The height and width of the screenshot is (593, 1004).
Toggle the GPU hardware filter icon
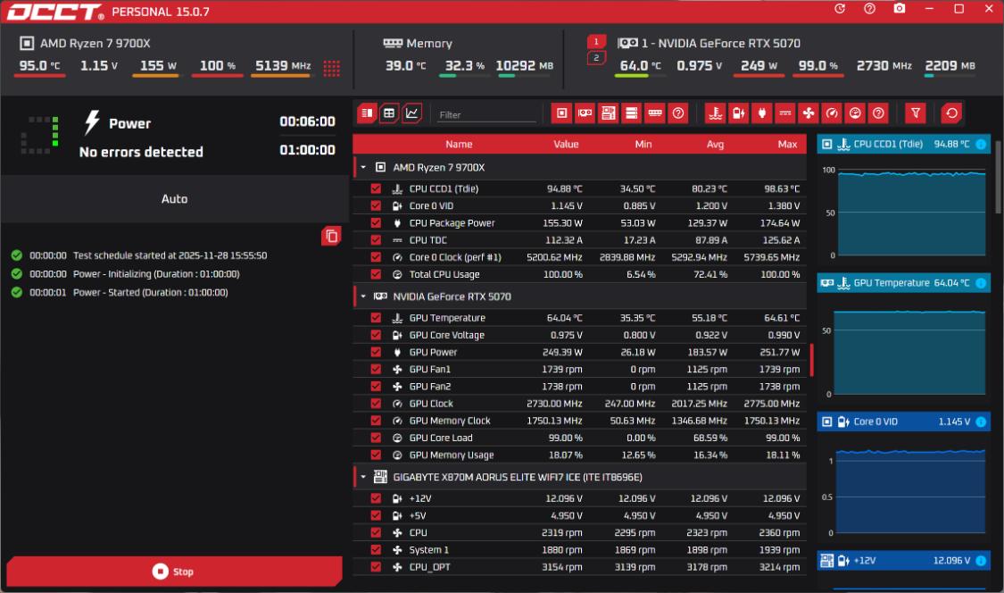pos(585,113)
